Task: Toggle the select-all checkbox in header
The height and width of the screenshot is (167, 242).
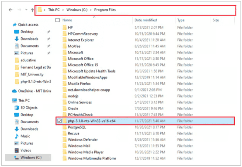Action: [x=57, y=20]
